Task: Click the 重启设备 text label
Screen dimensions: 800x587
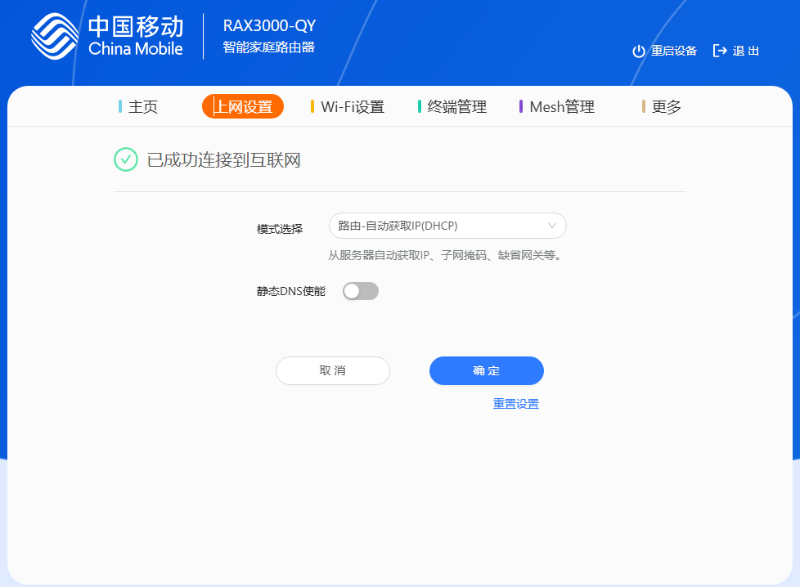Action: click(673, 51)
